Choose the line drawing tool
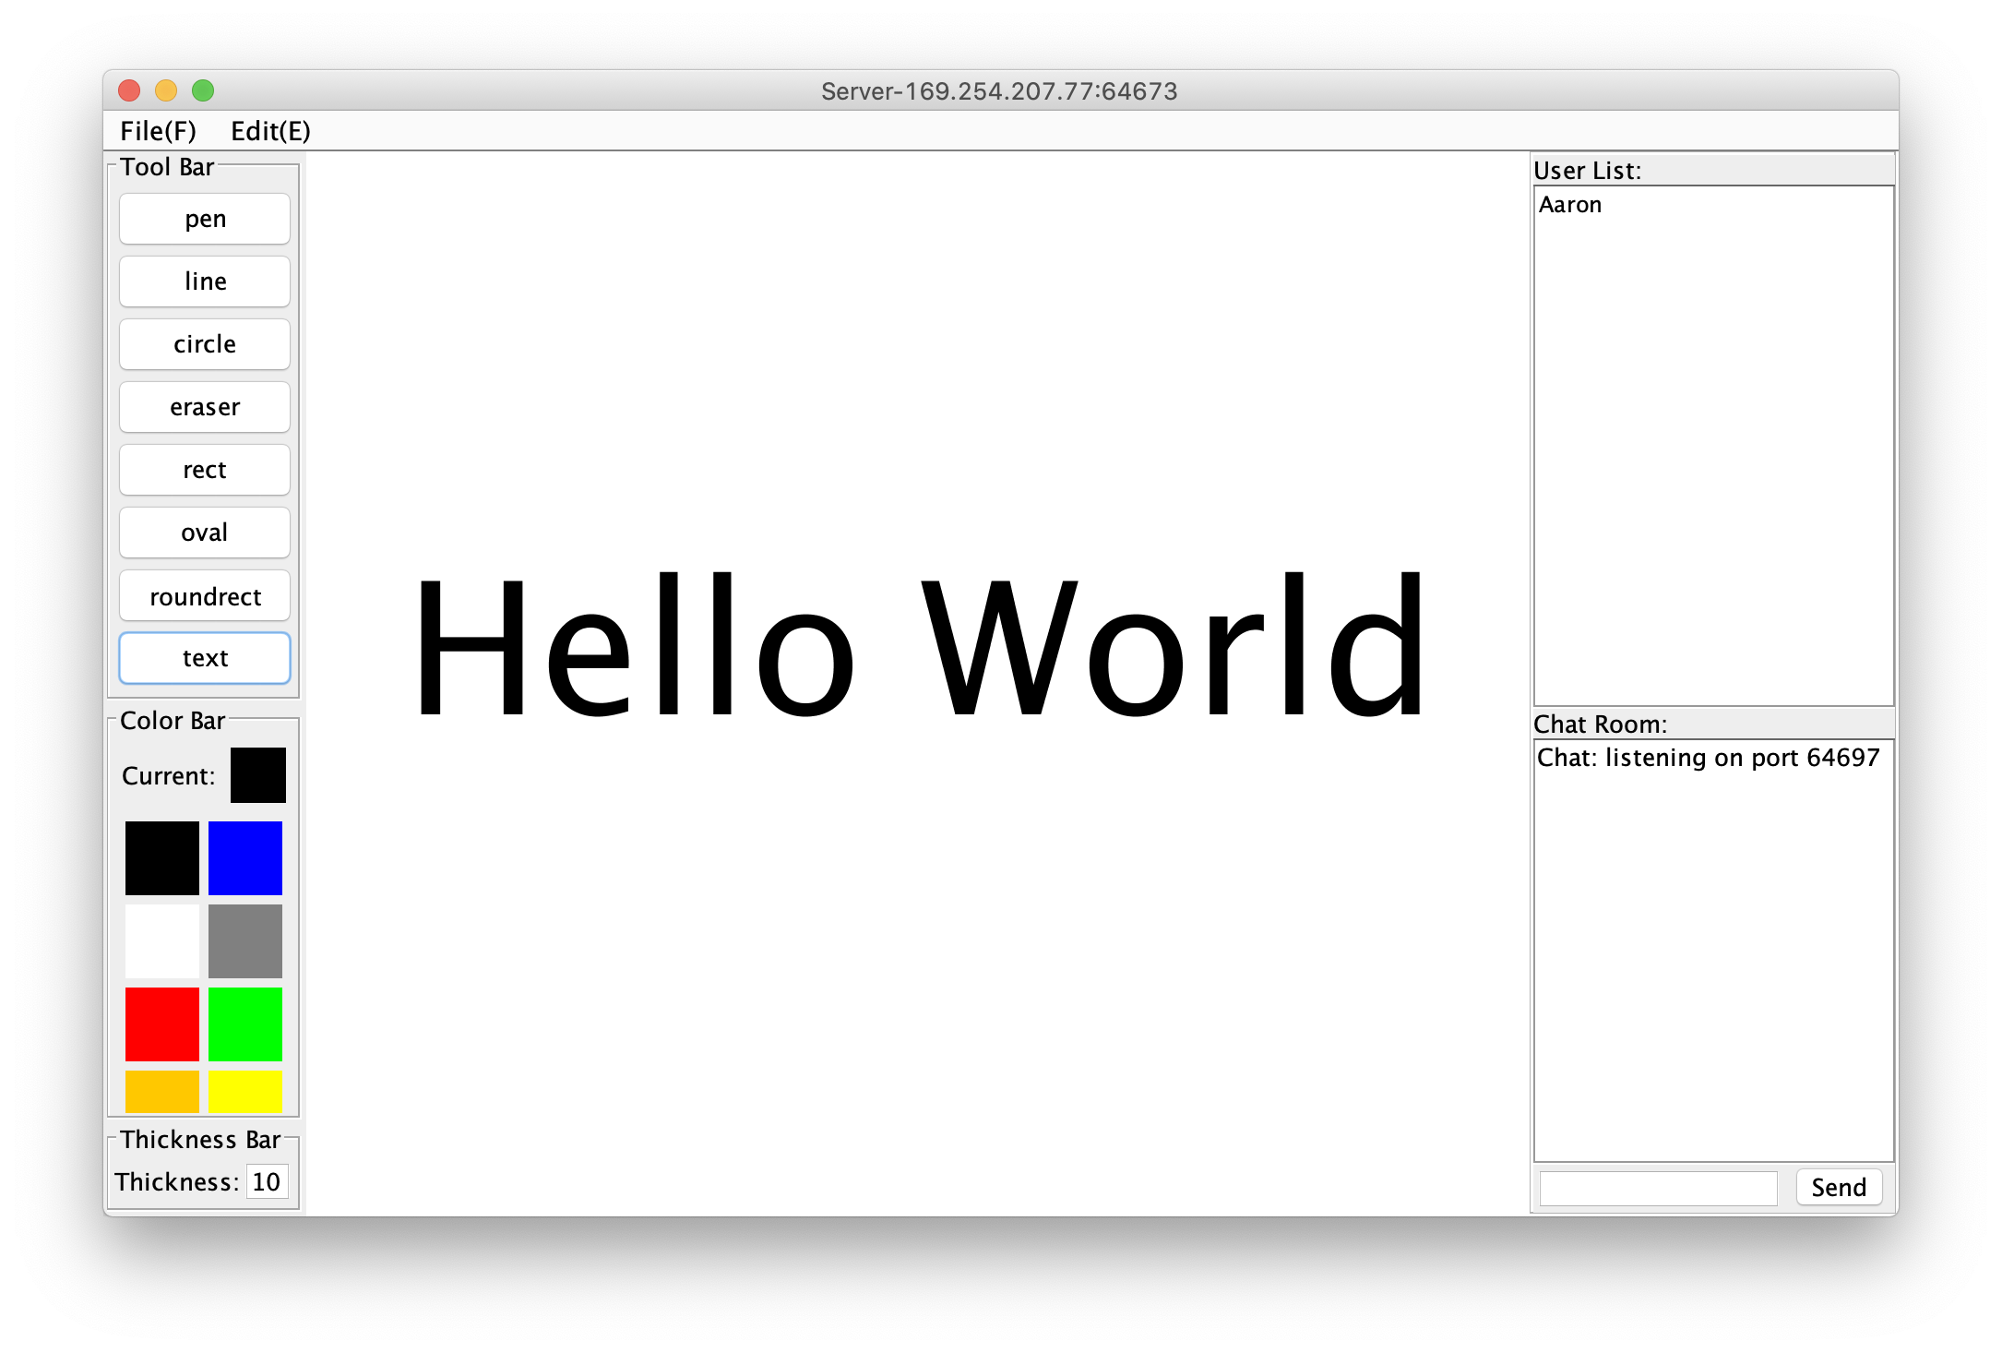The height and width of the screenshot is (1353, 2002). [204, 281]
